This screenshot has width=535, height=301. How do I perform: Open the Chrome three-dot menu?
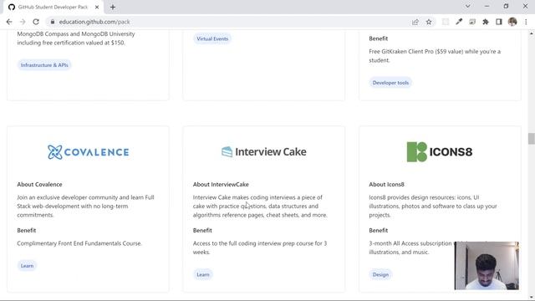[x=526, y=22]
